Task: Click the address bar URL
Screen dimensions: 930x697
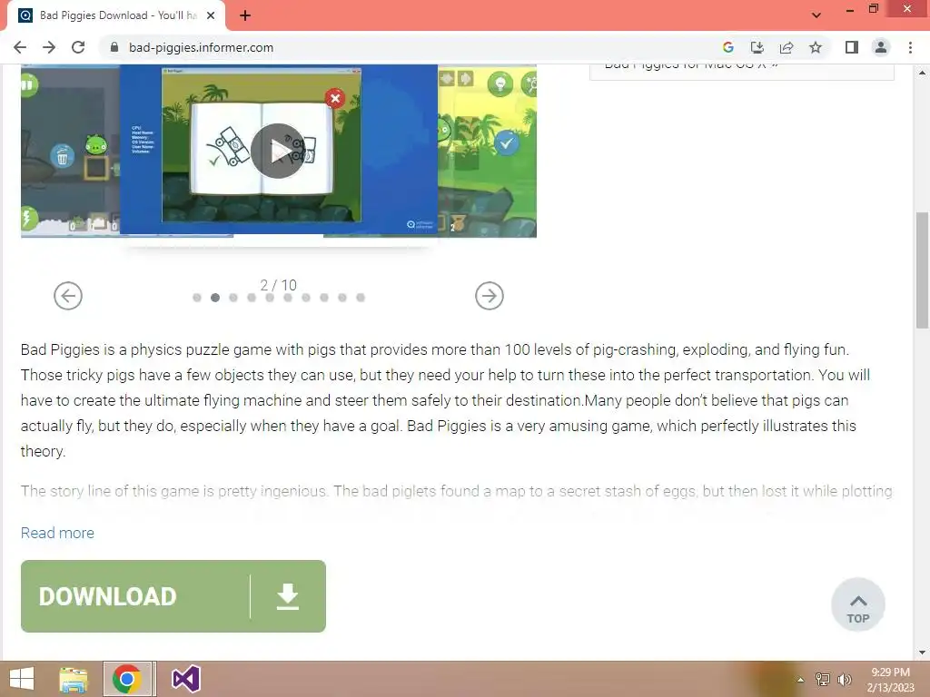Action: pos(201,47)
